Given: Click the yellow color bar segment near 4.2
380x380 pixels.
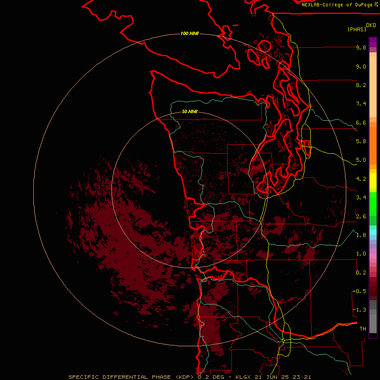Looking at the screenshot, I should [373, 181].
